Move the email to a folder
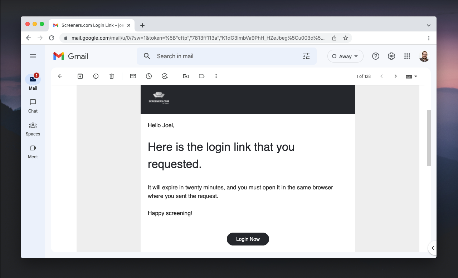The width and height of the screenshot is (458, 278). pos(186,76)
